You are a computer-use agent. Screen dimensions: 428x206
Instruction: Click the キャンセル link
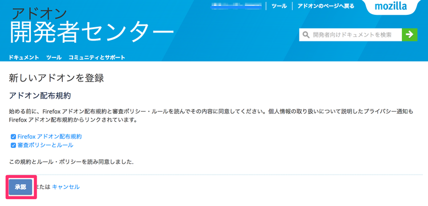(x=66, y=187)
